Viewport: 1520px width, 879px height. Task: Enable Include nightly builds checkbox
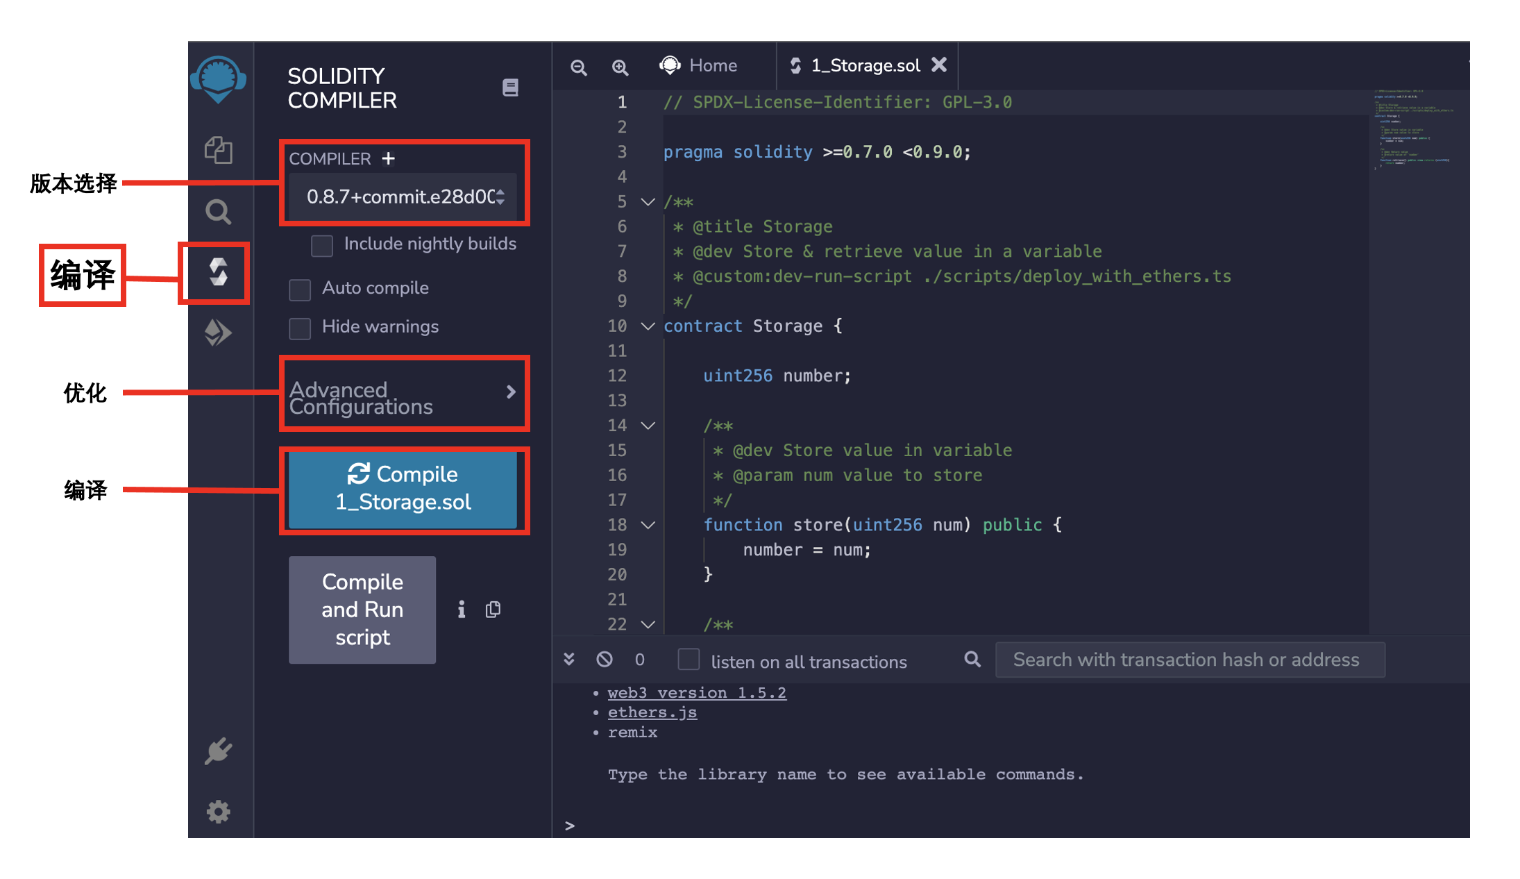point(322,243)
